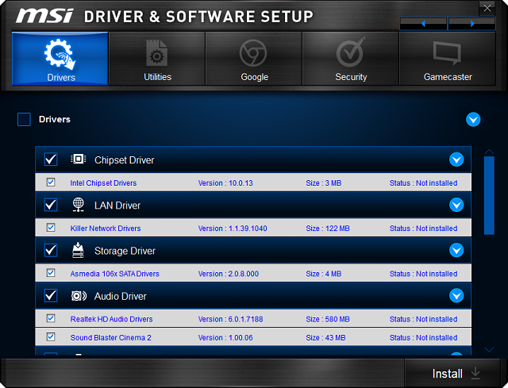Uncheck the LAN Driver checkbox
508x388 pixels.
[x=51, y=205]
